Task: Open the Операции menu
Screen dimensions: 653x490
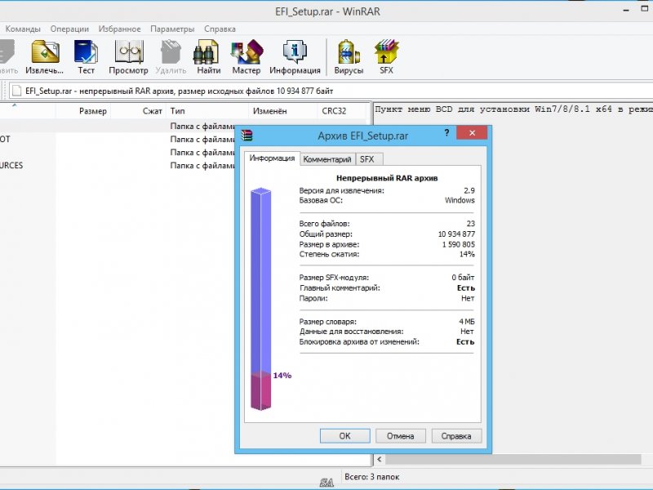Action: 69,29
